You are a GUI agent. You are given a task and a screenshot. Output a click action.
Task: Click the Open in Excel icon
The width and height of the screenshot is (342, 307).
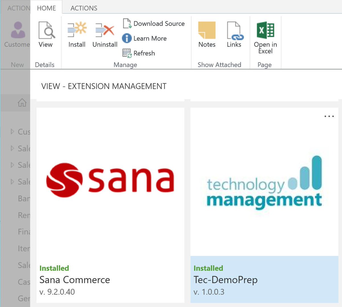point(265,30)
